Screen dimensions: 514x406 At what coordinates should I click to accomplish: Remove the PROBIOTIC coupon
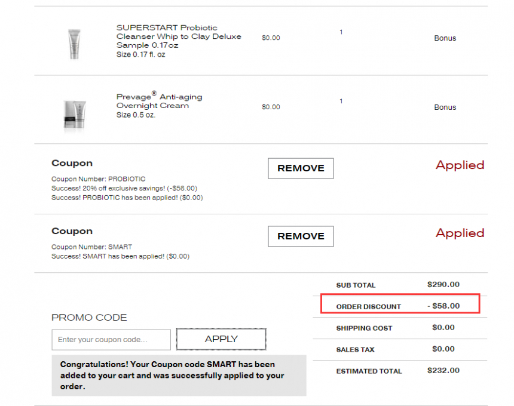pos(301,168)
